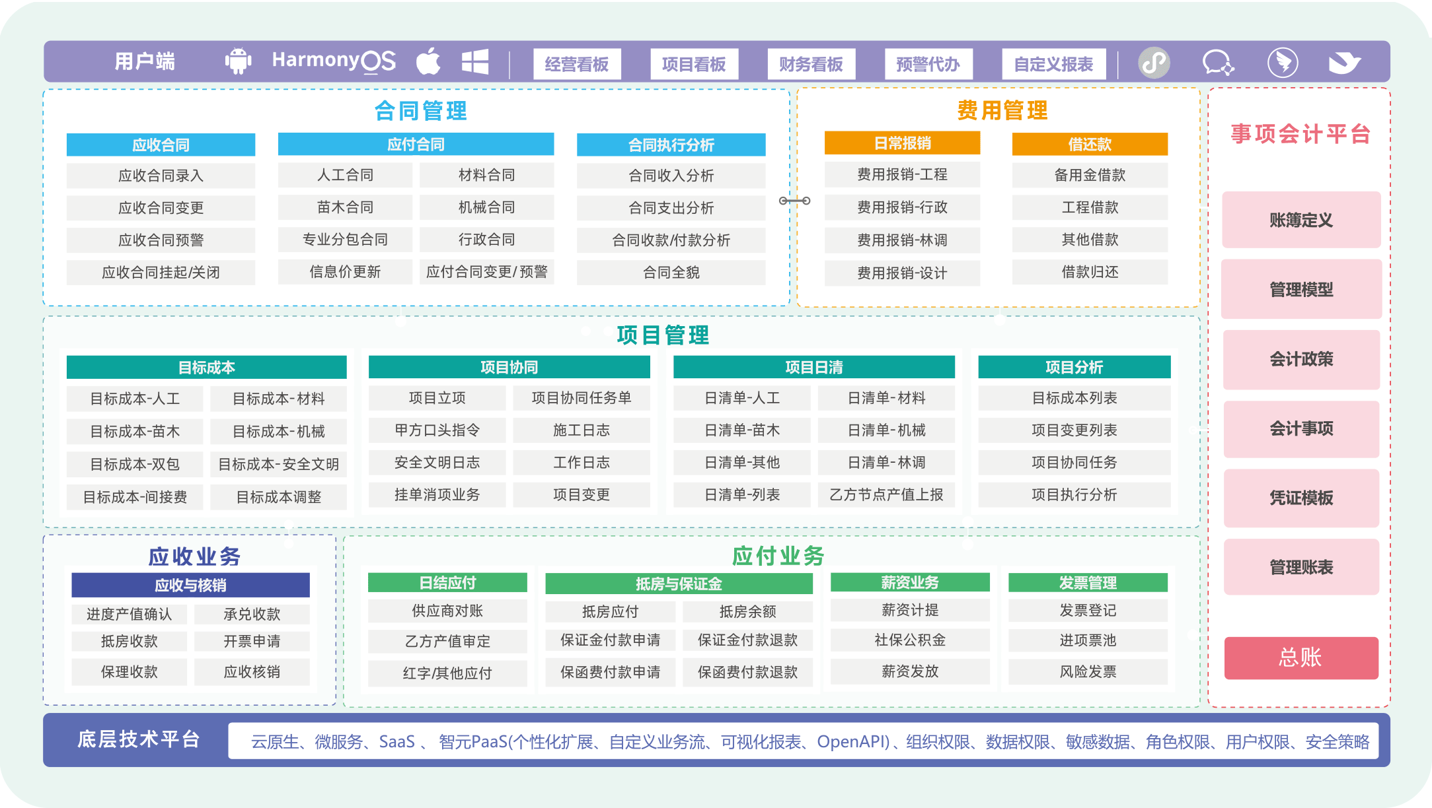The width and height of the screenshot is (1432, 808).
Task: Select the 日常报销 orange header
Action: pos(902,143)
